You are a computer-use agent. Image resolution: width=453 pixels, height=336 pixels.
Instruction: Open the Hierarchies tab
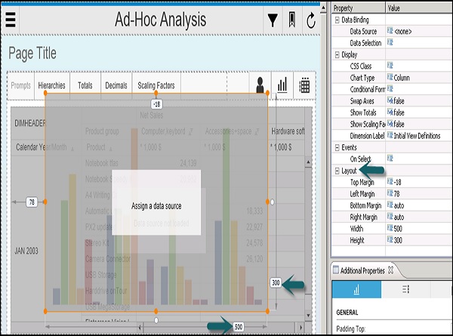51,86
